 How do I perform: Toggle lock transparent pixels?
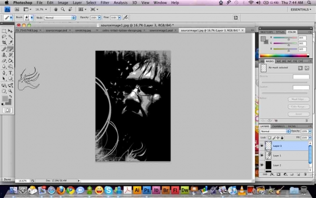click(x=269, y=138)
